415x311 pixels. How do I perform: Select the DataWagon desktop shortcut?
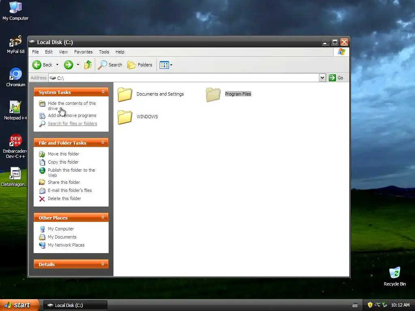[14, 177]
